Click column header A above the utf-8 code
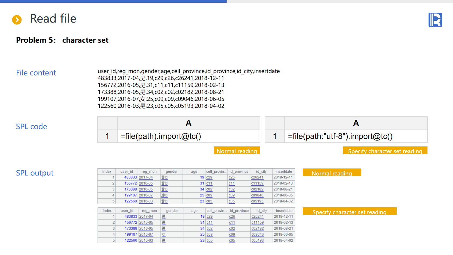Viewport: 453px width, 255px height. [356, 123]
